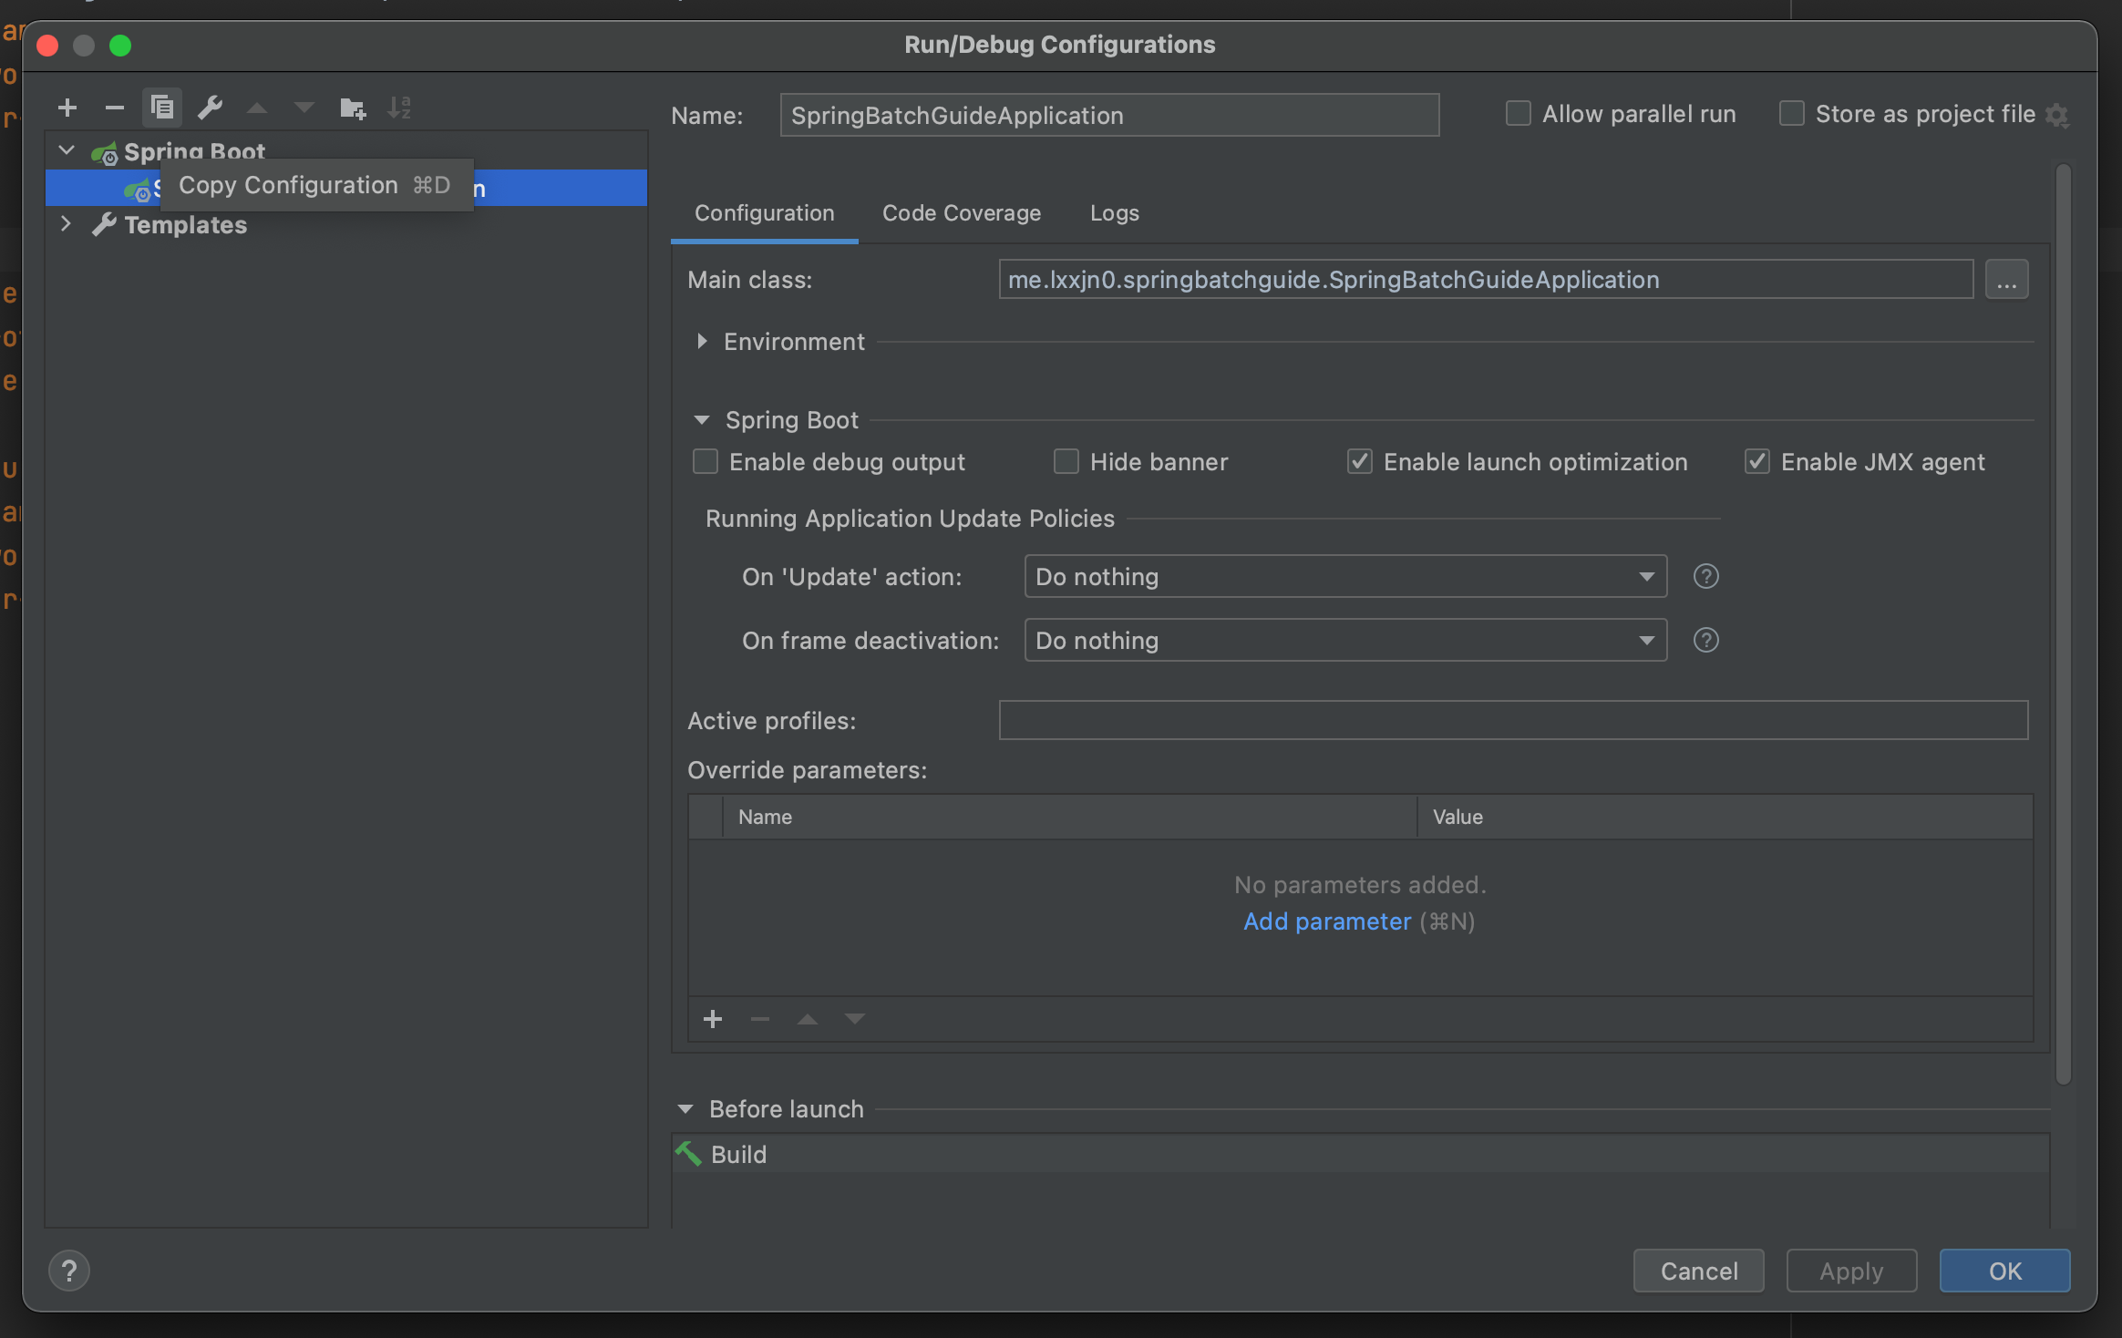Check Store as project file
The height and width of the screenshot is (1338, 2122).
1791,114
